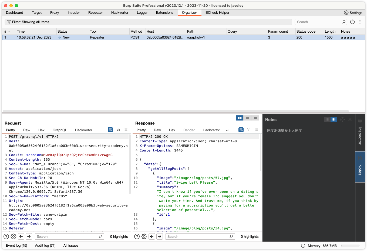Click the Response search help icon
The image size is (367, 251).
click(137, 236)
